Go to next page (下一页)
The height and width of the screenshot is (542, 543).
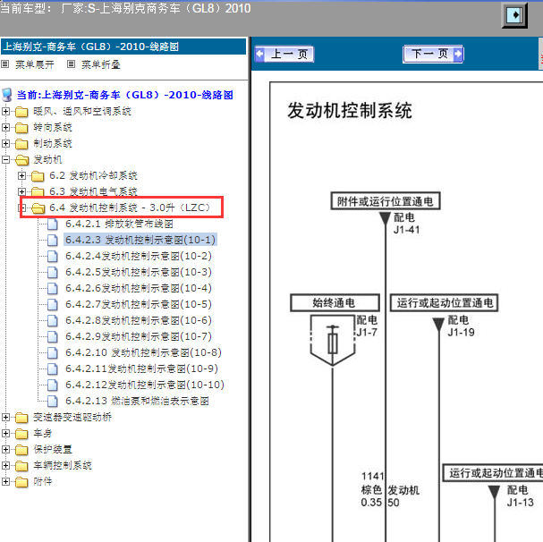pyautogui.click(x=433, y=54)
